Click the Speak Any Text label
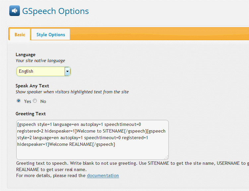The height and width of the screenshot is (191, 249). coord(32,86)
